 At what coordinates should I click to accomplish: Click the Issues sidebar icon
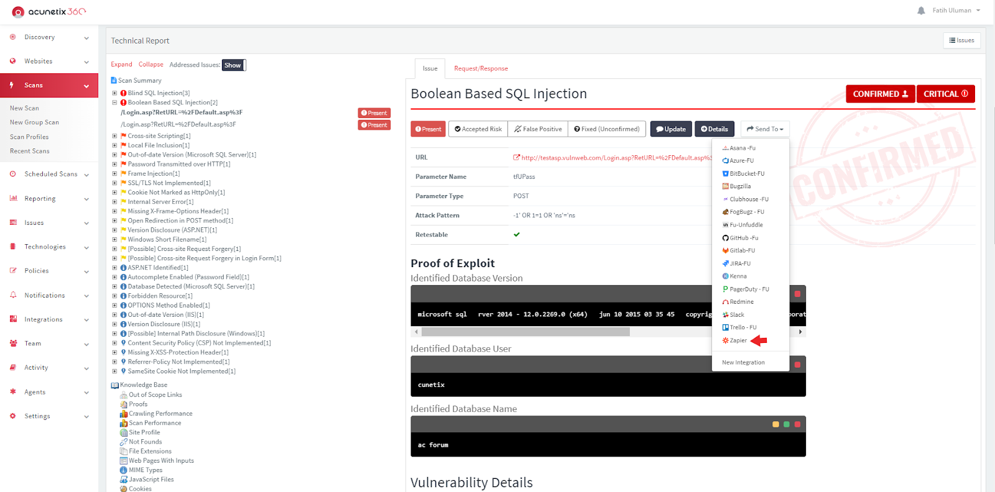pos(13,222)
